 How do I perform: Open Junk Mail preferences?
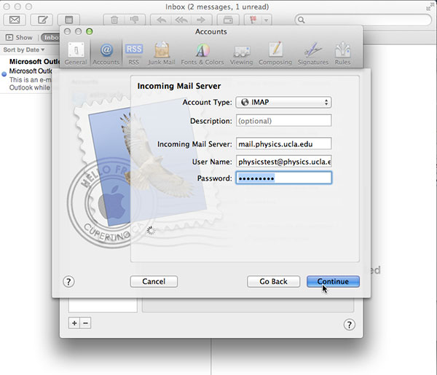162,54
